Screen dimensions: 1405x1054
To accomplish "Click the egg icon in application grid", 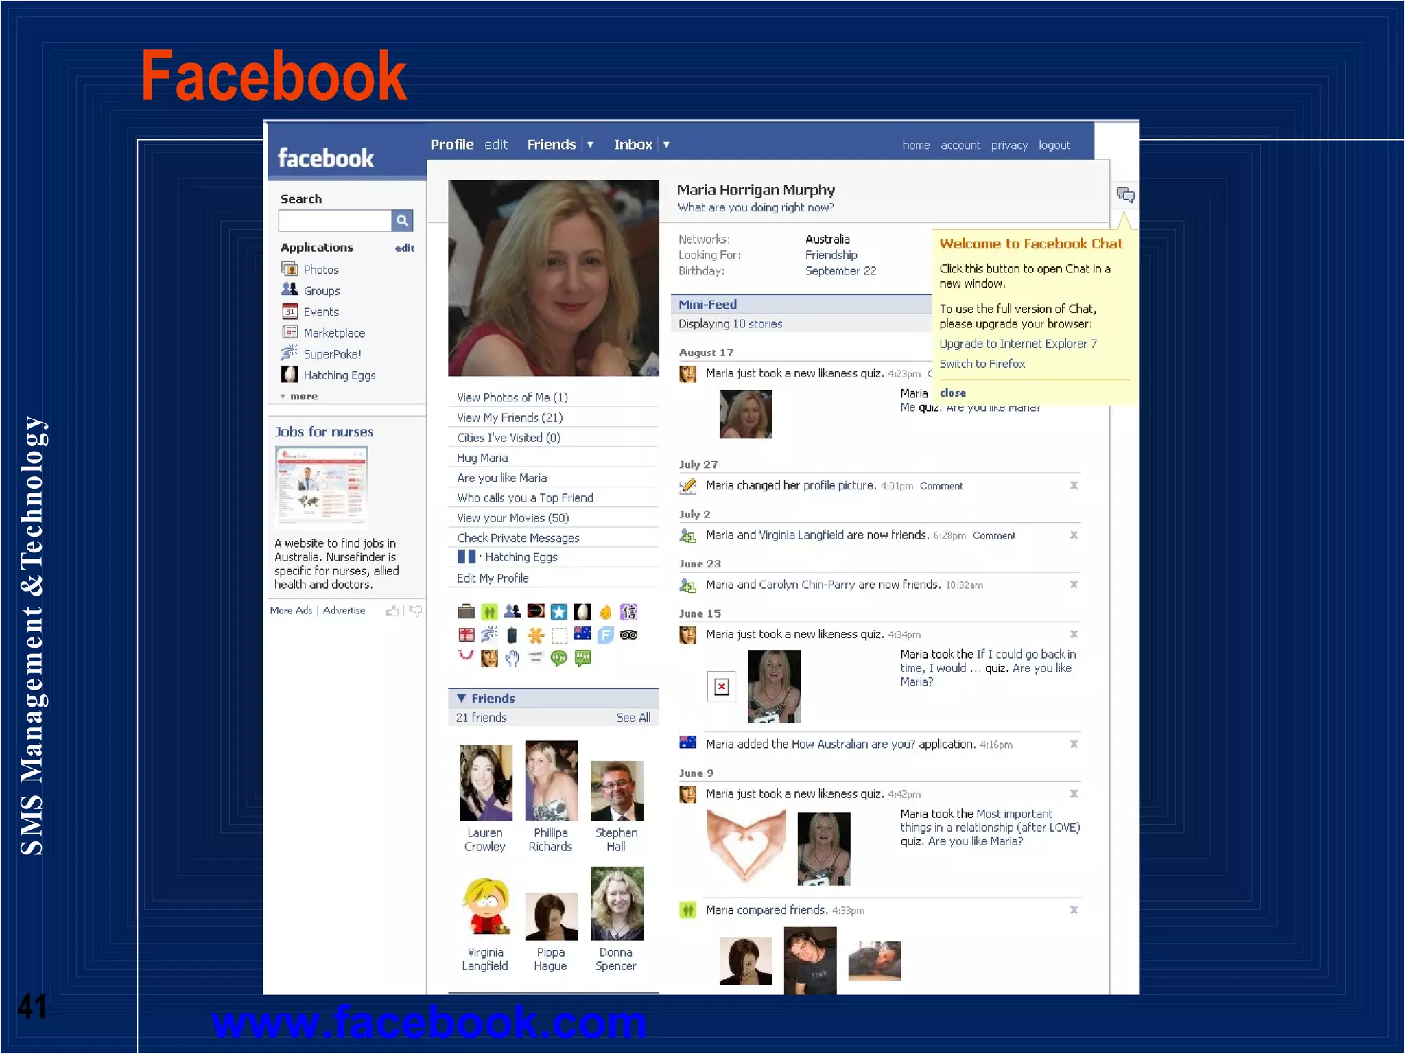I will (582, 611).
